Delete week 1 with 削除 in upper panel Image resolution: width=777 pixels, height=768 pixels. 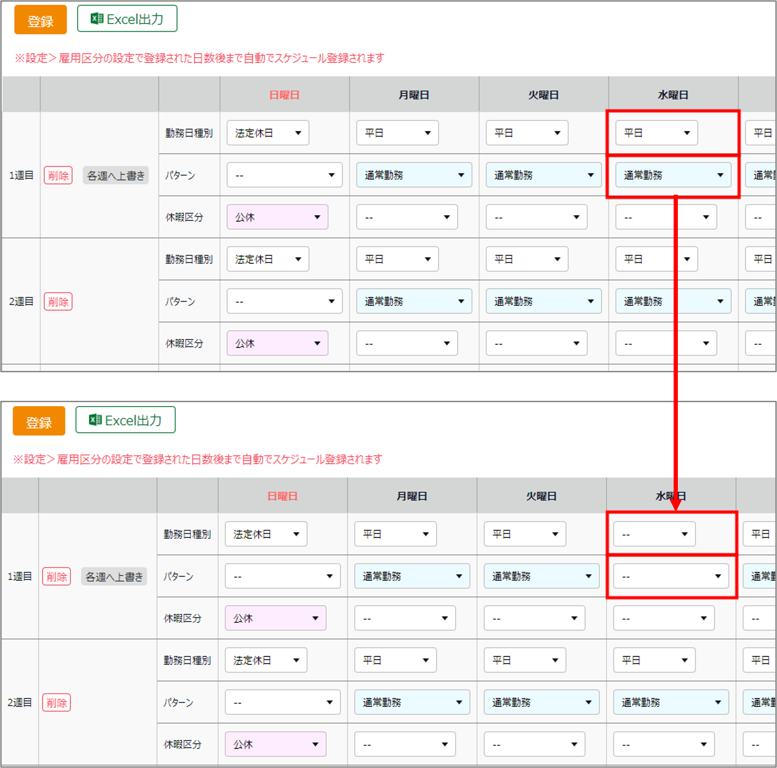pyautogui.click(x=58, y=175)
